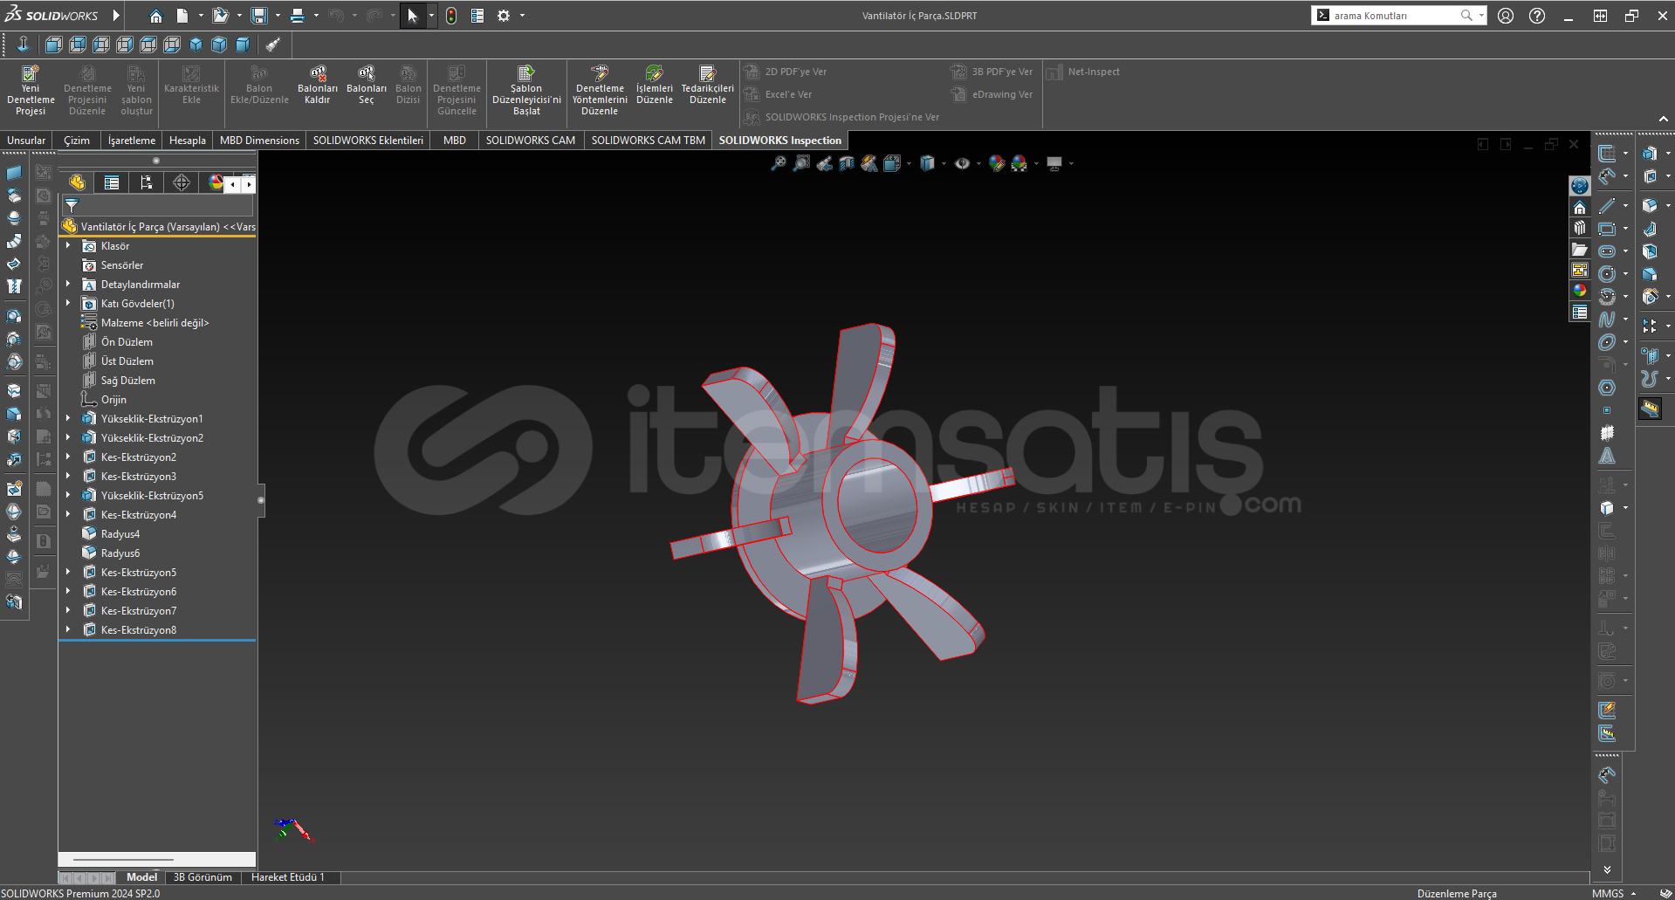Collapse the ribbon with the chevron
Viewport: 1675px width, 900px height.
coord(1663,120)
